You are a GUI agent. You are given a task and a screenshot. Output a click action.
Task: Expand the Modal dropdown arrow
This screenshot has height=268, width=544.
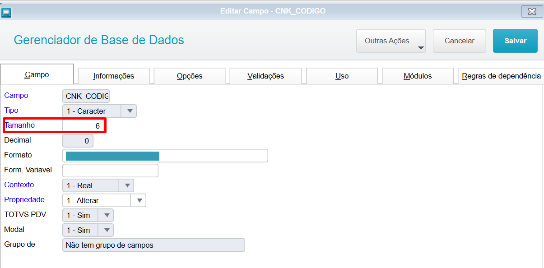106,230
